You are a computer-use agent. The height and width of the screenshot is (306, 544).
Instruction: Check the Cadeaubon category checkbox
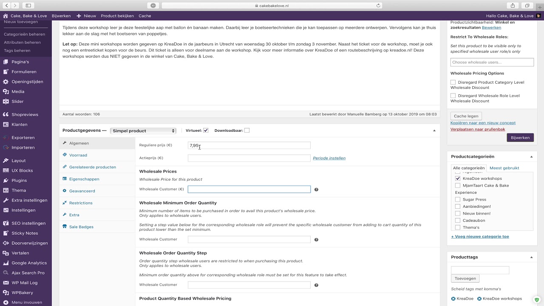(x=458, y=221)
